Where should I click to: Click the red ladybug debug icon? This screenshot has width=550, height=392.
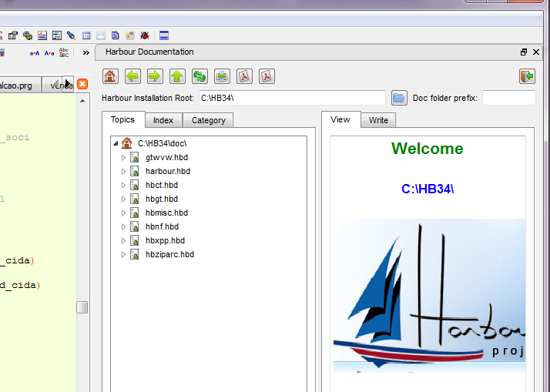point(144,35)
